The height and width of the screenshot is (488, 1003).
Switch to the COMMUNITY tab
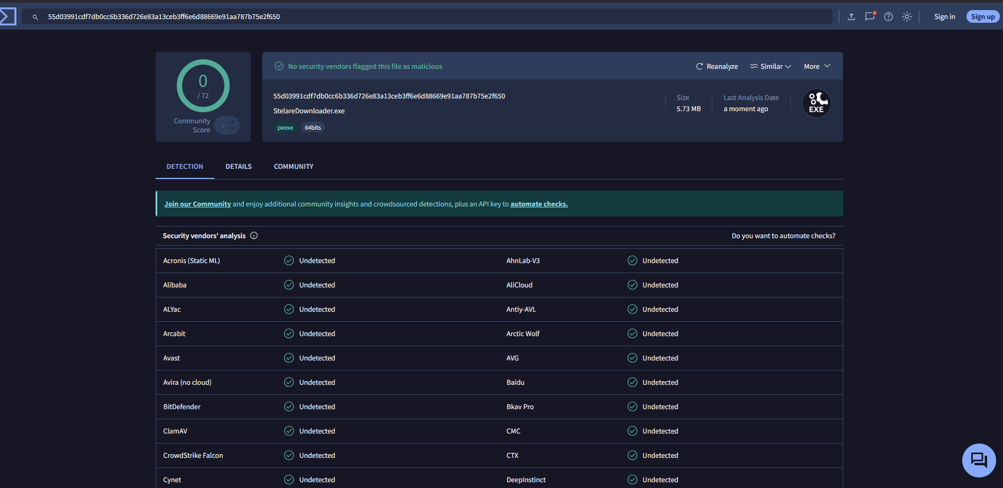coord(294,166)
